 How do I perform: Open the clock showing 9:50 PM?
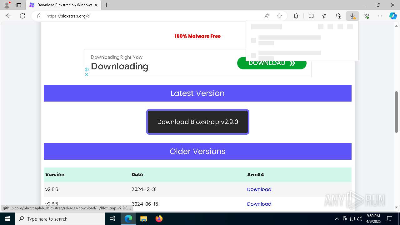coord(373,219)
